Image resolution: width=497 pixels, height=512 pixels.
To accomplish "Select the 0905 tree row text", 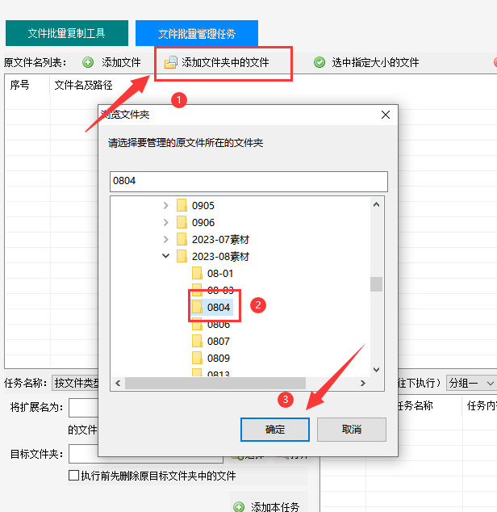I will click(x=203, y=205).
